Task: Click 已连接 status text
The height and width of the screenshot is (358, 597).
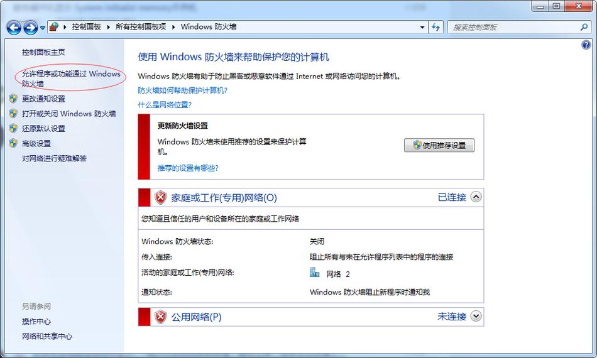Action: [452, 197]
